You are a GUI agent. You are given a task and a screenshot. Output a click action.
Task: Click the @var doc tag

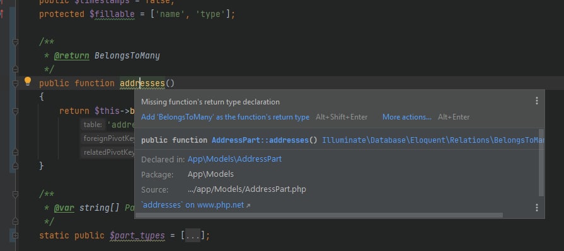click(64, 208)
